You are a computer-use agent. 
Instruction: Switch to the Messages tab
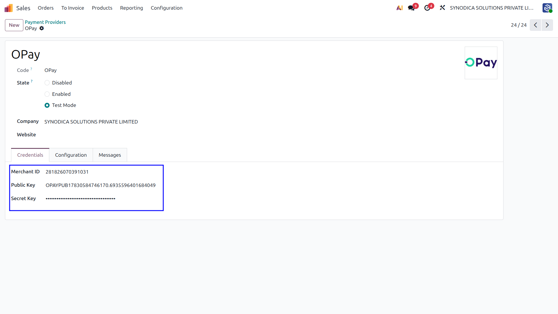(110, 155)
